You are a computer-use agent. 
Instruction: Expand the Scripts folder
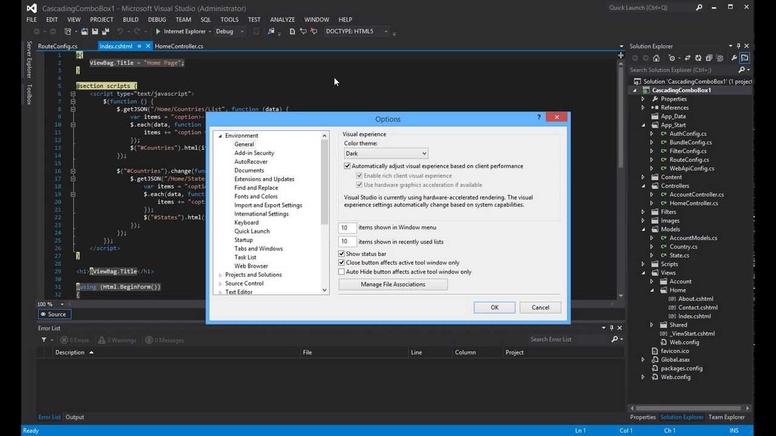(643, 264)
